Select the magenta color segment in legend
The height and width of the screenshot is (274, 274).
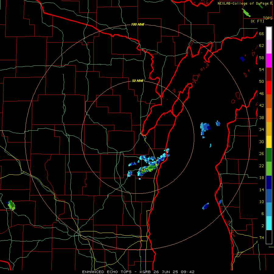pyautogui.click(x=269, y=61)
